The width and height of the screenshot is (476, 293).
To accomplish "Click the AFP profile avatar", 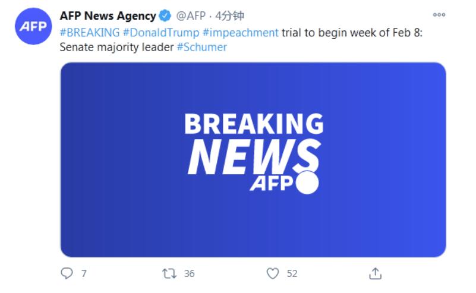I will 33,27.
